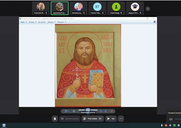Click the loudspeaker volume icon
Image resolution: width=181 pixels, height=128 pixels.
(x=171, y=119)
